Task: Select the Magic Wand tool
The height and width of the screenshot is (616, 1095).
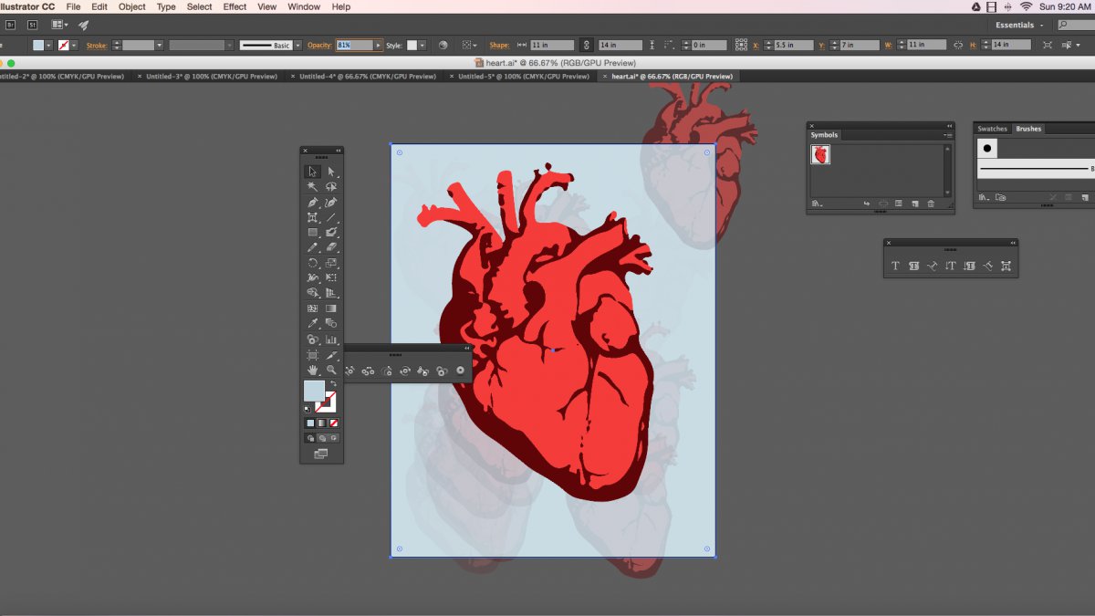Action: [x=313, y=186]
